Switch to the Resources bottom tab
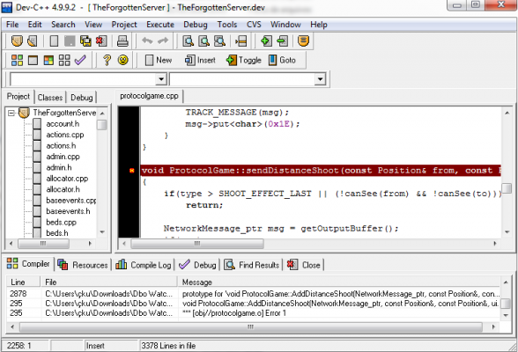Image resolution: width=518 pixels, height=352 pixels. pyautogui.click(x=83, y=265)
